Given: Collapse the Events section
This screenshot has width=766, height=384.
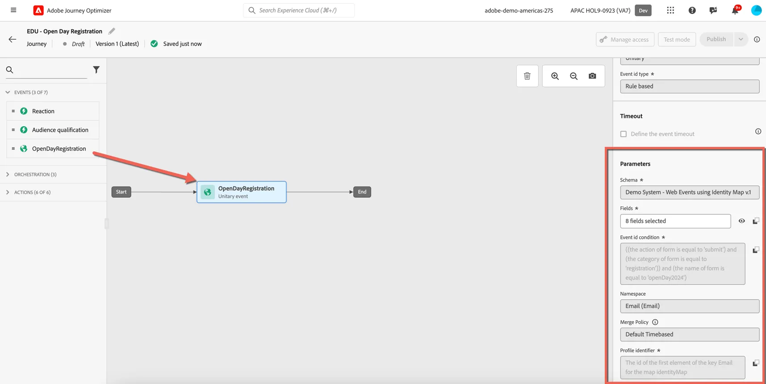Looking at the screenshot, I should 8,92.
